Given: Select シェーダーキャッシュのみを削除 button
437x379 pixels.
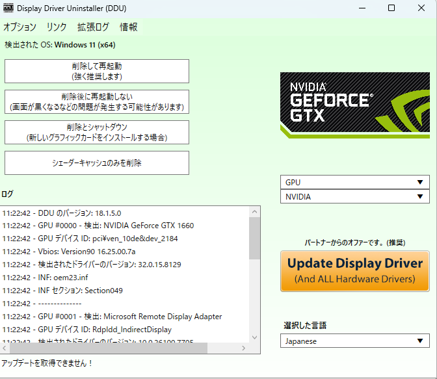Looking at the screenshot, I should point(97,163).
